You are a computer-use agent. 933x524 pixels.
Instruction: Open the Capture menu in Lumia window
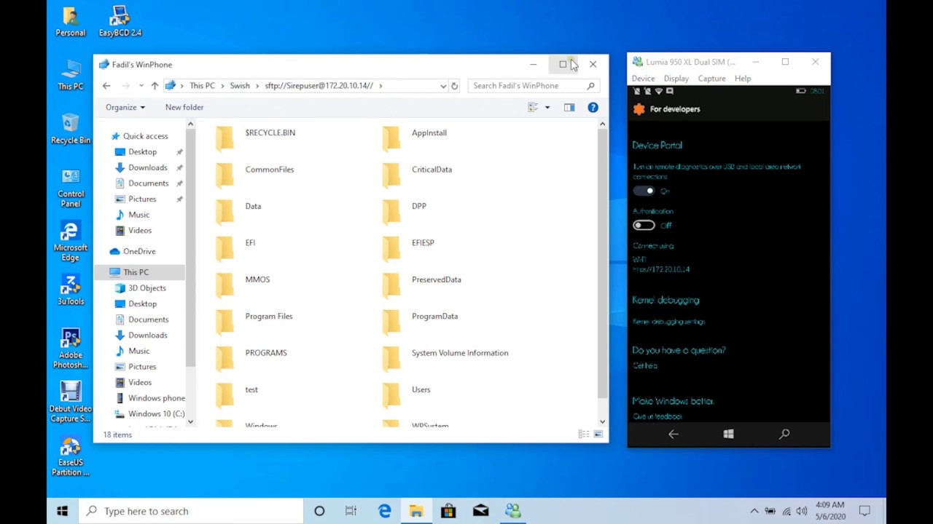pos(711,79)
